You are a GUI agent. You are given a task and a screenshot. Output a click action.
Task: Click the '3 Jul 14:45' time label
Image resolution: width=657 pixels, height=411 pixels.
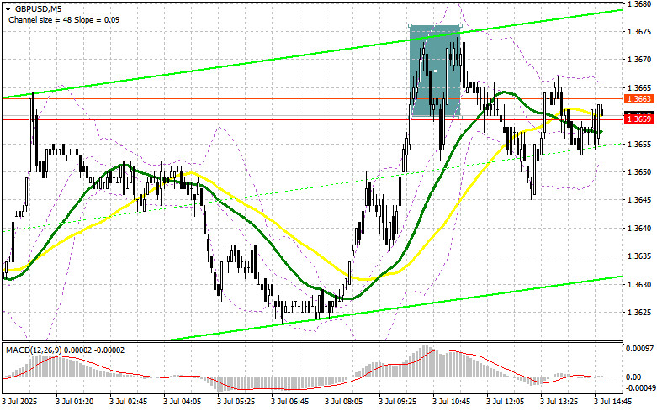[x=613, y=402]
